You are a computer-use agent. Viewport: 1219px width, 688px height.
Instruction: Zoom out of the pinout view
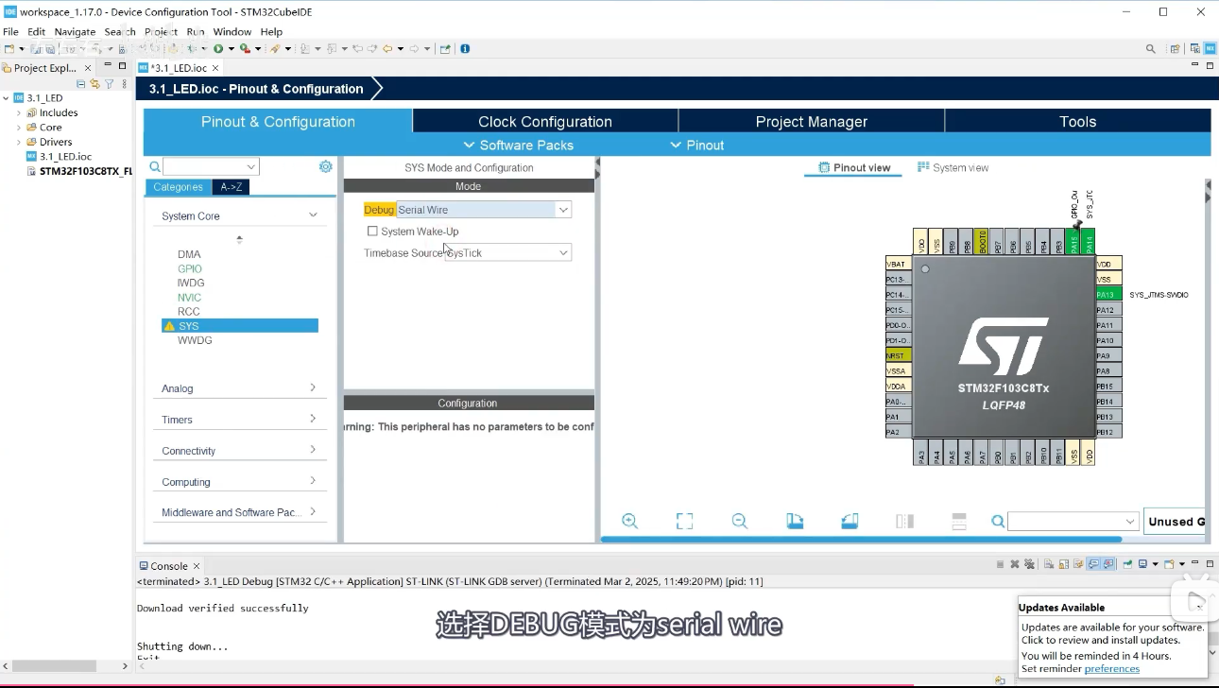[x=739, y=521]
